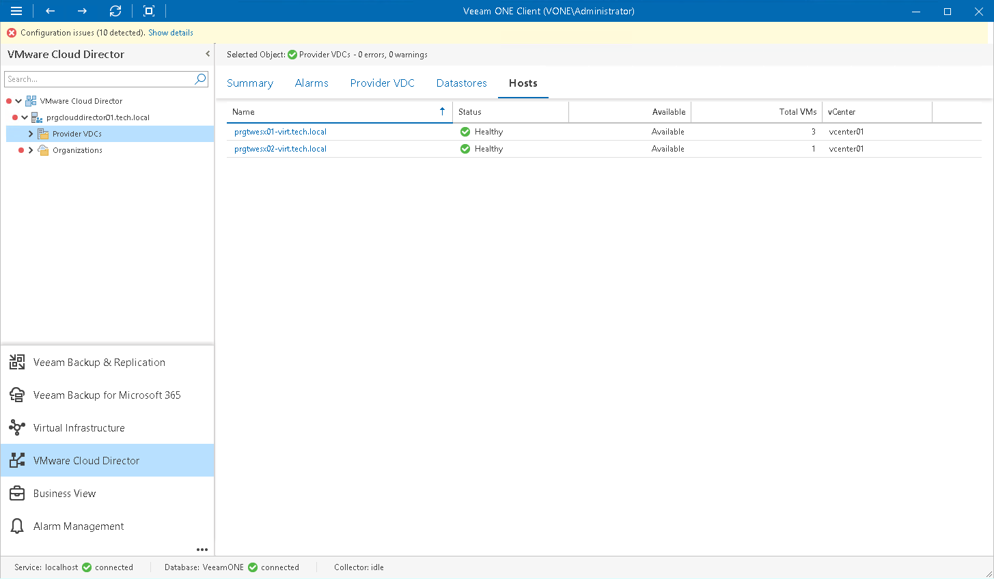Select the Hosts tab
Image resolution: width=994 pixels, height=579 pixels.
pos(523,83)
